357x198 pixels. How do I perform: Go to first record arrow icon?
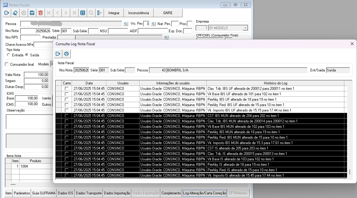[49, 13]
